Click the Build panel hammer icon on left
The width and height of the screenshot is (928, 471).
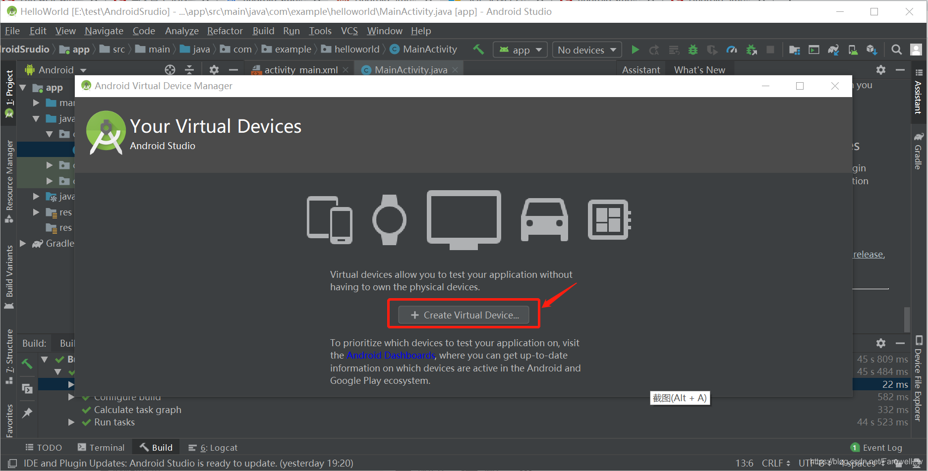click(x=27, y=364)
